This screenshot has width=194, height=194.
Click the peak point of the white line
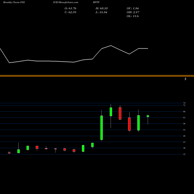[111, 45]
